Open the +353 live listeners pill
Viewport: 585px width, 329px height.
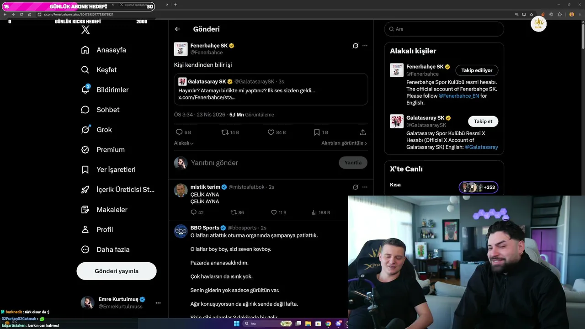[479, 187]
